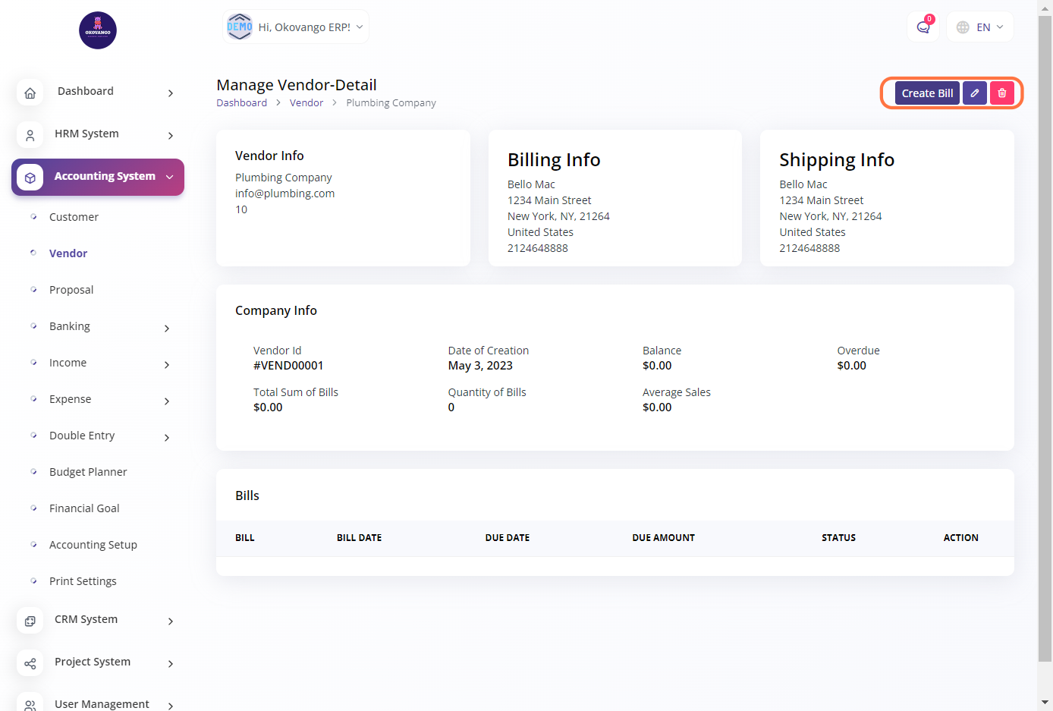Viewport: 1053px width, 711px height.
Task: Open the EN language dropdown
Action: [x=980, y=27]
